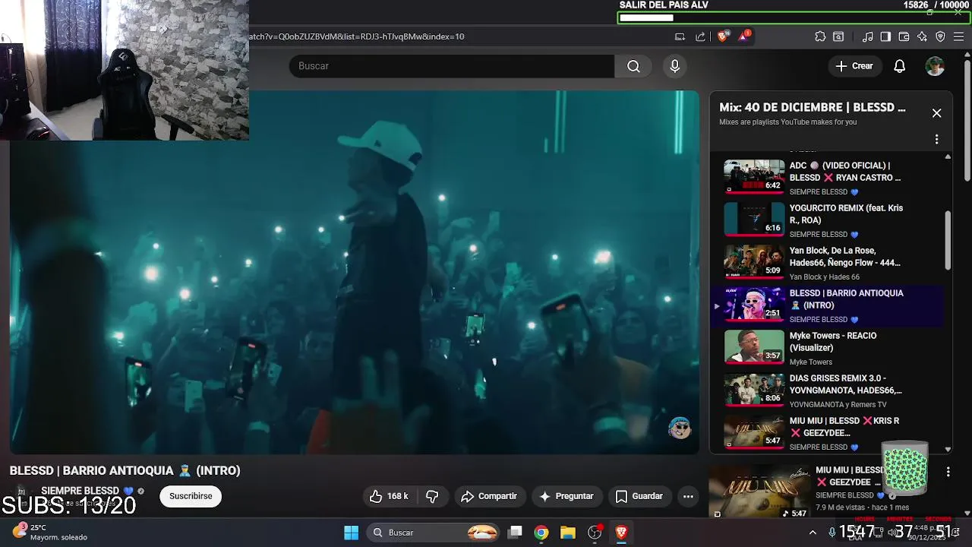This screenshot has height=547, width=972.
Task: Open suggested MIU MIU video thumbnail below playlist
Action: point(759,492)
